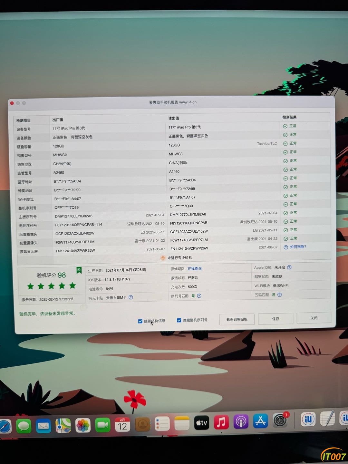
Task: Uncheck the 隐藏整机序列号 checkbox
Action: (179, 320)
